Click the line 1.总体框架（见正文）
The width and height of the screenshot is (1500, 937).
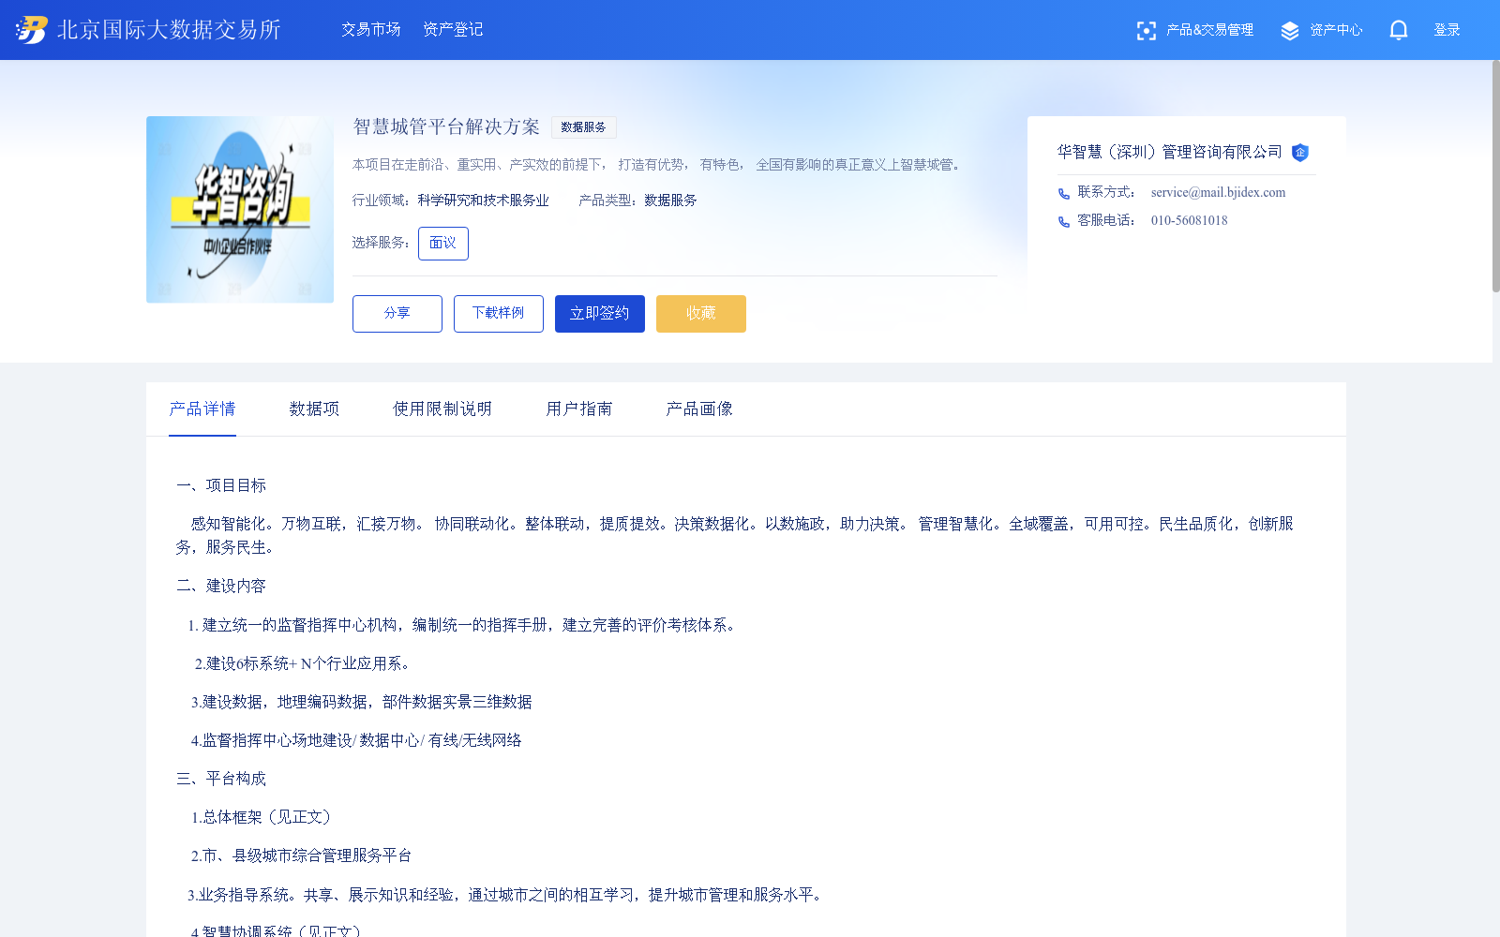pos(262,817)
